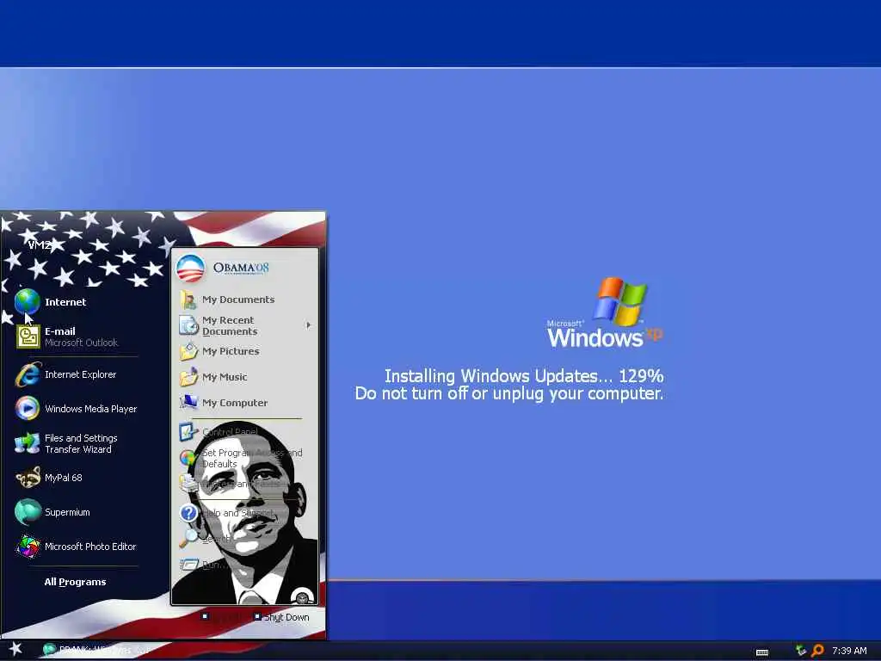The width and height of the screenshot is (881, 661).
Task: Open My Computer
Action: pyautogui.click(x=225, y=403)
